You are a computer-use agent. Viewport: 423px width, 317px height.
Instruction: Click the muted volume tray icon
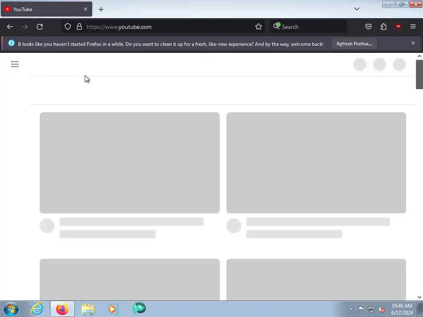[x=381, y=310]
